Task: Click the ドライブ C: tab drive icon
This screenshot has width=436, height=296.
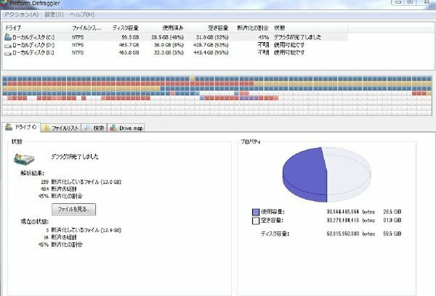Action: click(9, 127)
